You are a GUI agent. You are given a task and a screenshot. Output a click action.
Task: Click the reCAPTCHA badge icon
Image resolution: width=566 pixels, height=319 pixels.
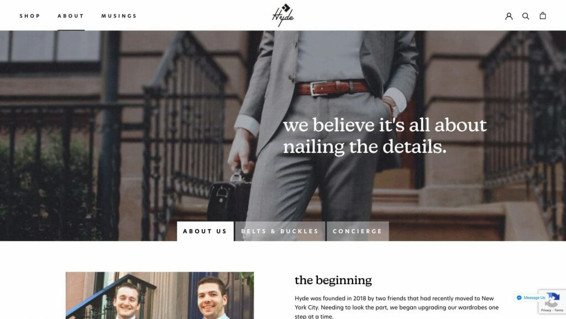553,300
